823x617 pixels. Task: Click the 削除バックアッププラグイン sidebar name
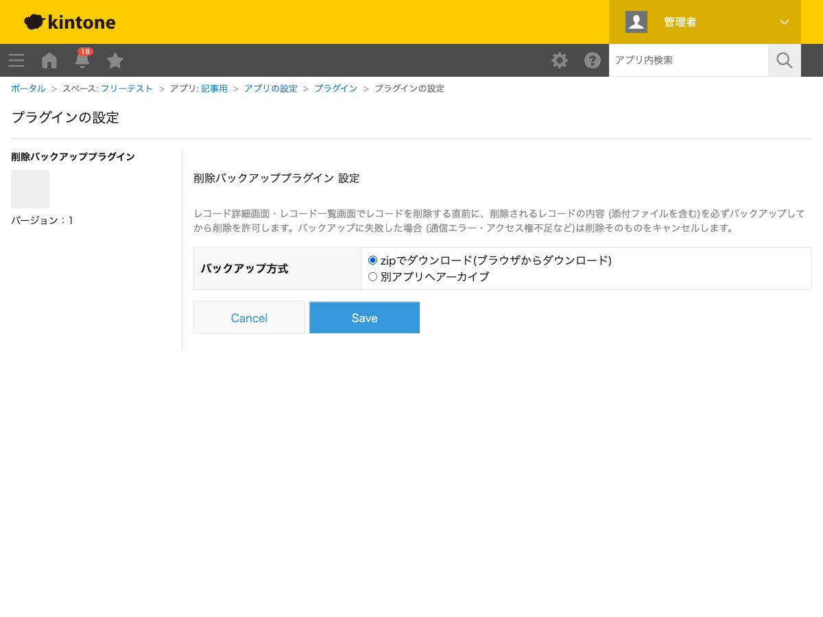point(73,157)
